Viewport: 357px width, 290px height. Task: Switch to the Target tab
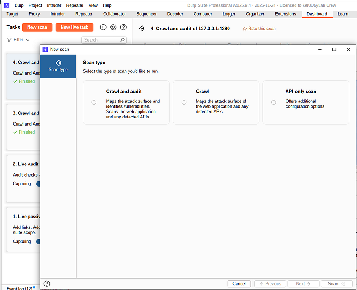(12, 14)
